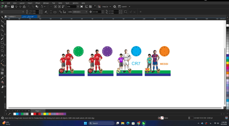Screen dimensions: 229x126
Task: Select the Smart Fill tool
Action: tap(2, 87)
